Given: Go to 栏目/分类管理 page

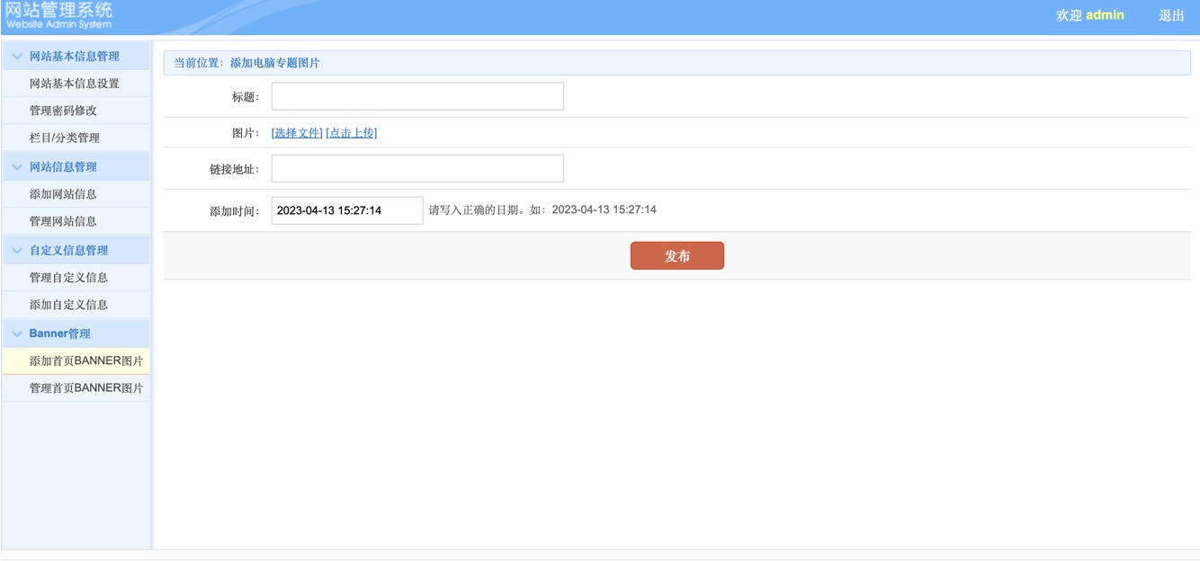Looking at the screenshot, I should (64, 138).
